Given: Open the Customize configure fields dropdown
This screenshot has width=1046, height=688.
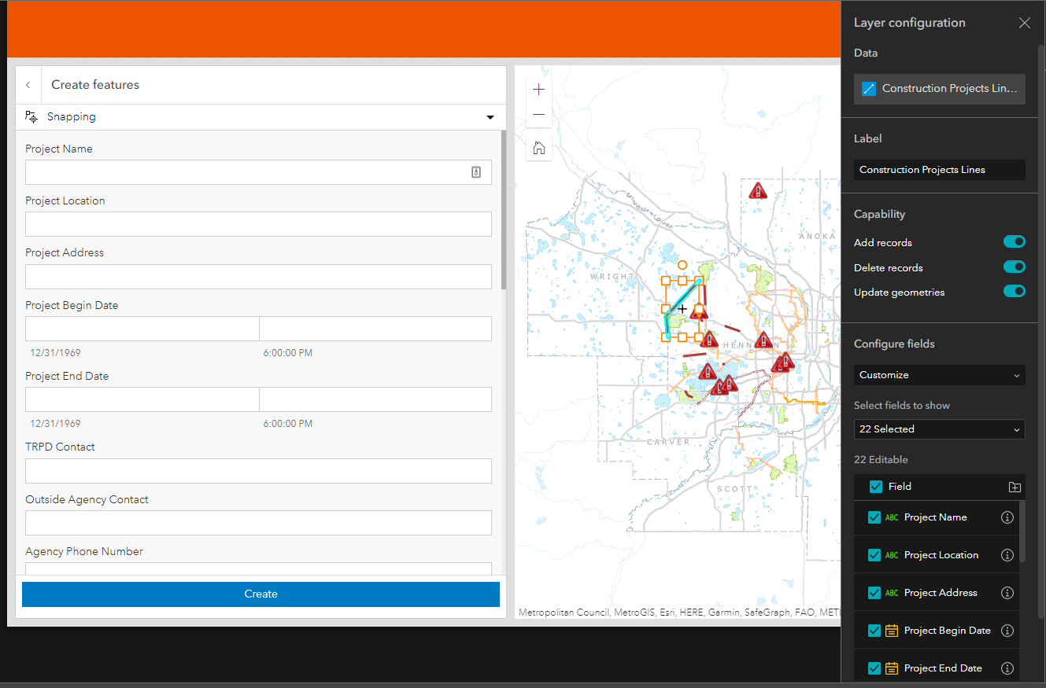Looking at the screenshot, I should point(940,375).
